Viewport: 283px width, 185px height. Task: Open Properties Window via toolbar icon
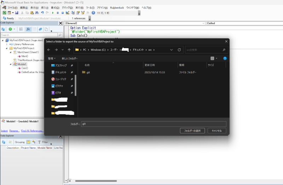[78, 13]
